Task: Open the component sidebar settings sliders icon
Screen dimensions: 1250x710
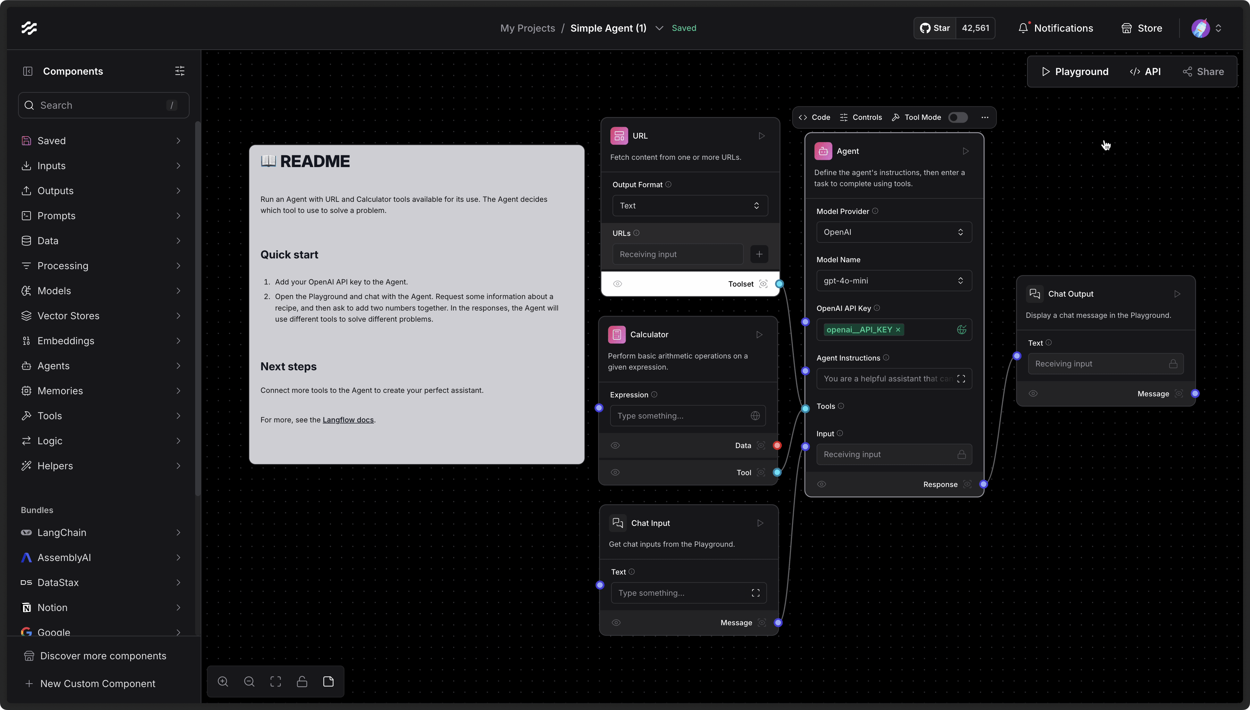Action: pos(180,71)
